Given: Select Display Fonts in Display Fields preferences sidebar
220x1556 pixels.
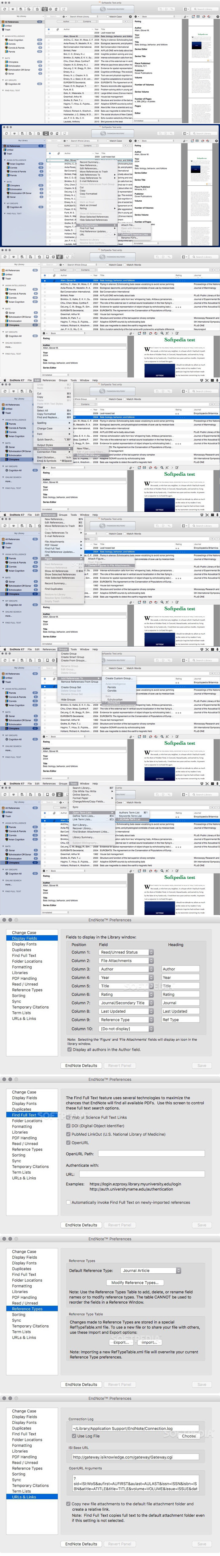Looking at the screenshot, I should click(x=24, y=944).
